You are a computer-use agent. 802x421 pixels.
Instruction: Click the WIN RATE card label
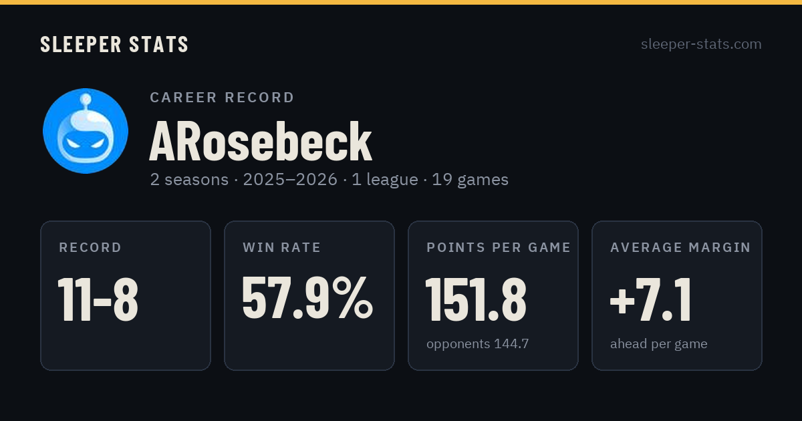click(282, 247)
